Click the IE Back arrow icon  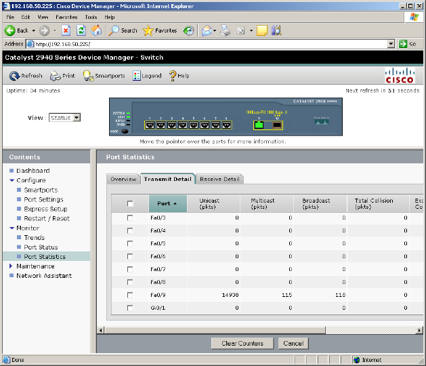(10, 30)
